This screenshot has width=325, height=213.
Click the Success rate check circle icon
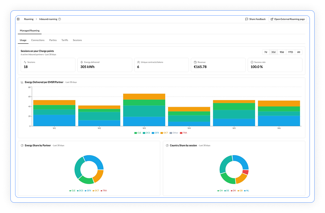click(252, 62)
